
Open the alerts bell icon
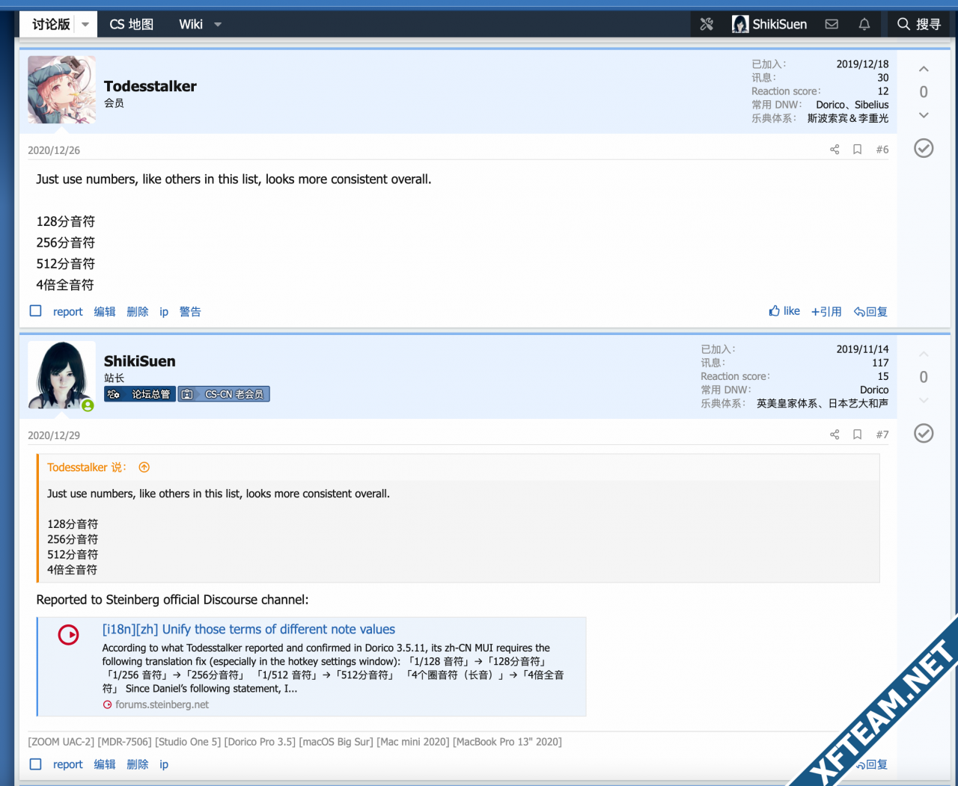[864, 25]
